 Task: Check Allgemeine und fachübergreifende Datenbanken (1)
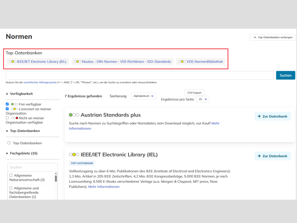point(11,188)
